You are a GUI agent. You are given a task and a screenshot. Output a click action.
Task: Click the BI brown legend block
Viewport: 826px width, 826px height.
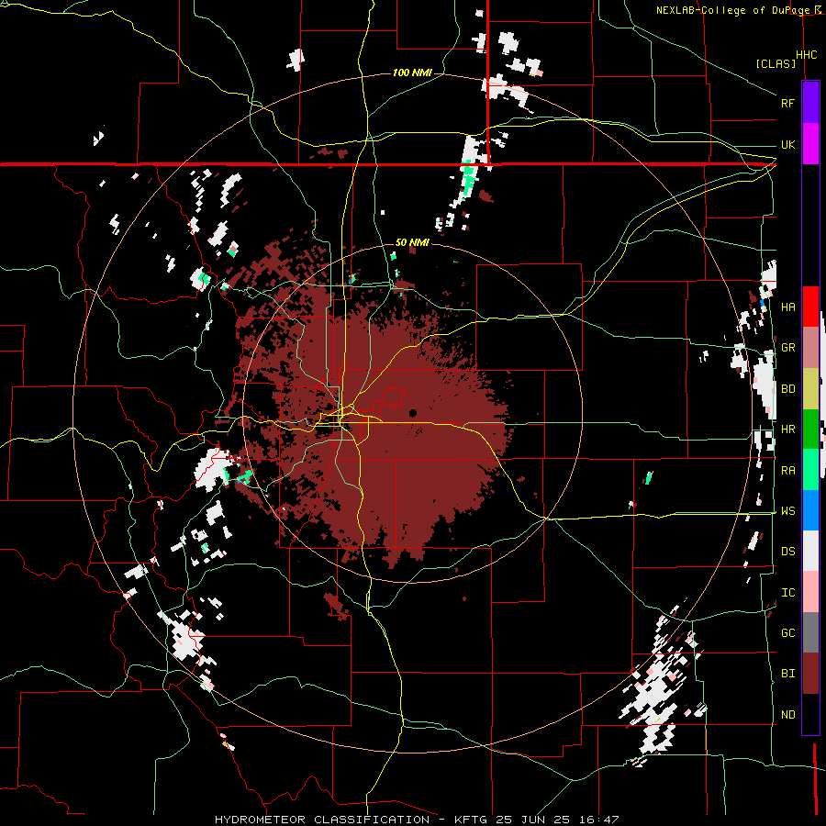[x=810, y=674]
